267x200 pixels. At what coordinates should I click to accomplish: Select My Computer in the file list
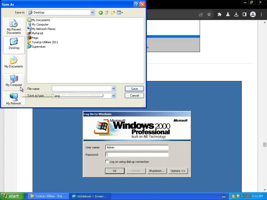(38, 24)
